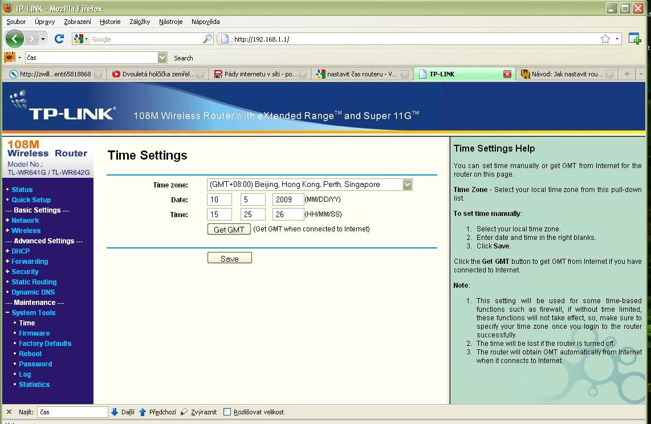Switch to the 'Dvouletá holčička zemřel' tab
Screen dimensions: 651x424
(x=158, y=74)
